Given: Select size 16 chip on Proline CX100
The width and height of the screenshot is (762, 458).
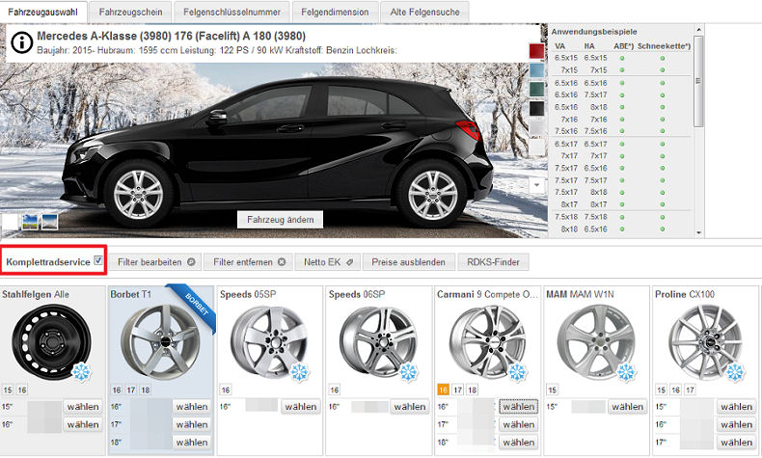Looking at the screenshot, I should tap(675, 390).
